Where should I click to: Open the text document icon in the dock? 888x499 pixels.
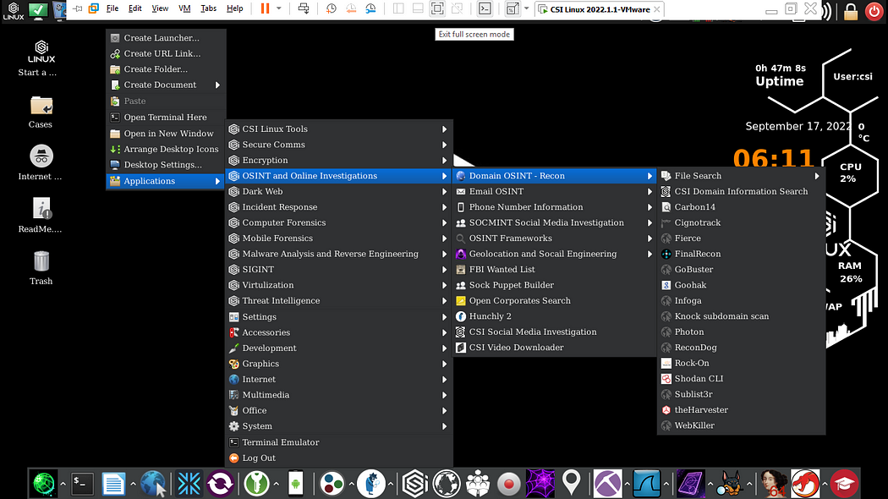pos(113,484)
